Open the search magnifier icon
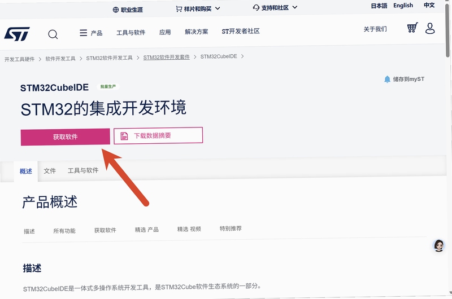The height and width of the screenshot is (299, 452). tap(53, 34)
